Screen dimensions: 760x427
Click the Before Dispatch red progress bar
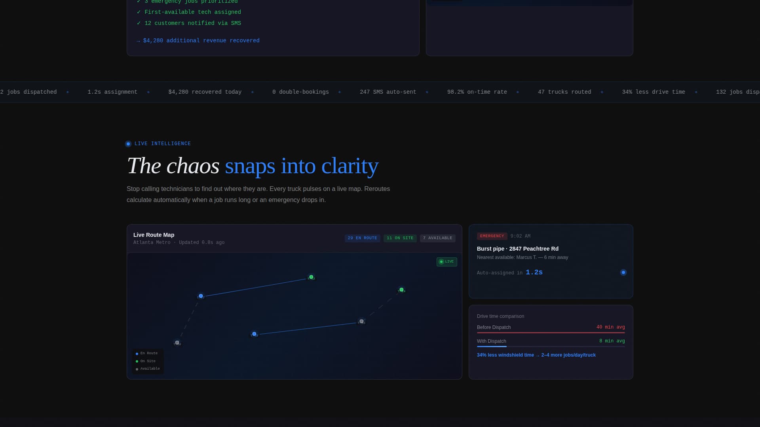point(551,333)
